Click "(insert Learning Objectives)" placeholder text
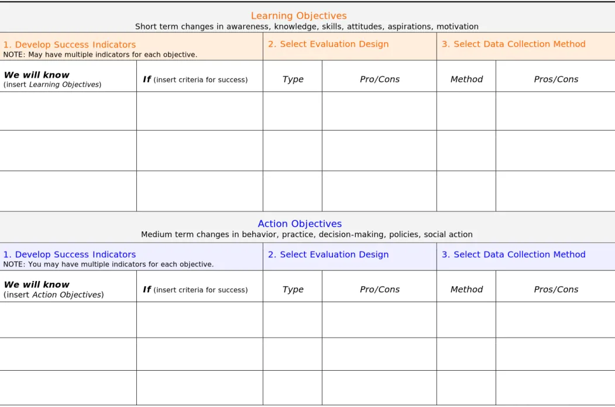Viewport: 615px width, 407px height. [53, 84]
